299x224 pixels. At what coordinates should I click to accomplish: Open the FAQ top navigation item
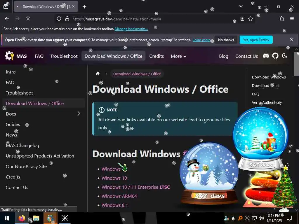(x=39, y=56)
